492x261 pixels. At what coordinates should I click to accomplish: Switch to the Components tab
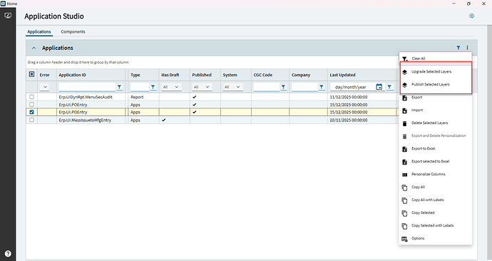click(73, 31)
